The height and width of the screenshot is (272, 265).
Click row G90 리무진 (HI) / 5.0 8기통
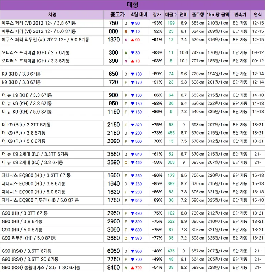tap(132, 238)
